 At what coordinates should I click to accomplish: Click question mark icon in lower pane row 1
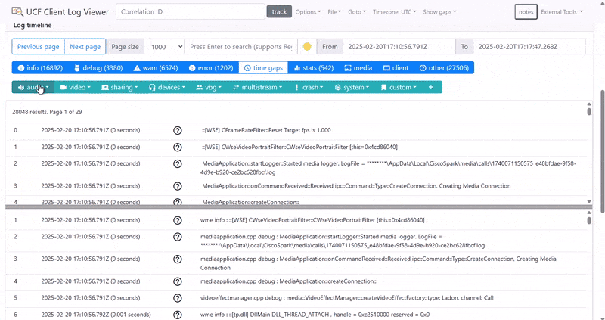pos(178,220)
